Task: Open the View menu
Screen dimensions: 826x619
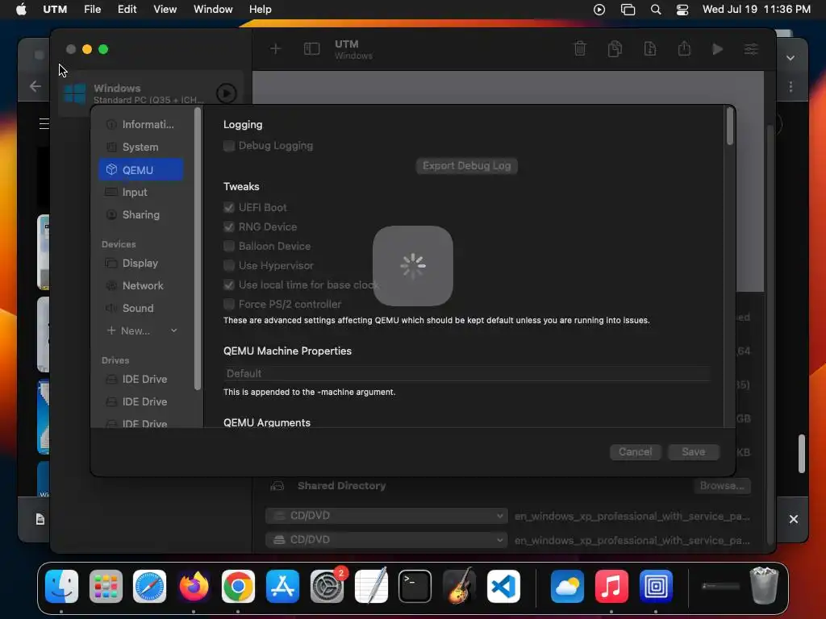Action: 165,10
